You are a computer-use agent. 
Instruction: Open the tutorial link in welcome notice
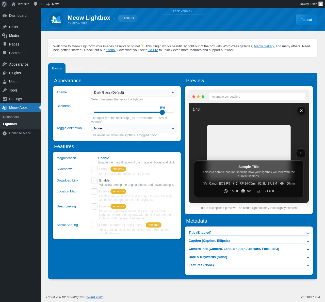coord(110,50)
